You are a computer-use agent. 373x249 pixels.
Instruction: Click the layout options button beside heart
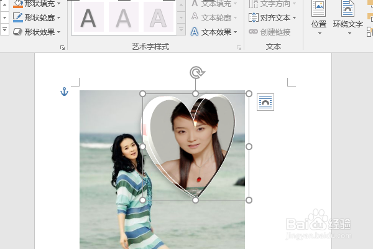[265, 102]
